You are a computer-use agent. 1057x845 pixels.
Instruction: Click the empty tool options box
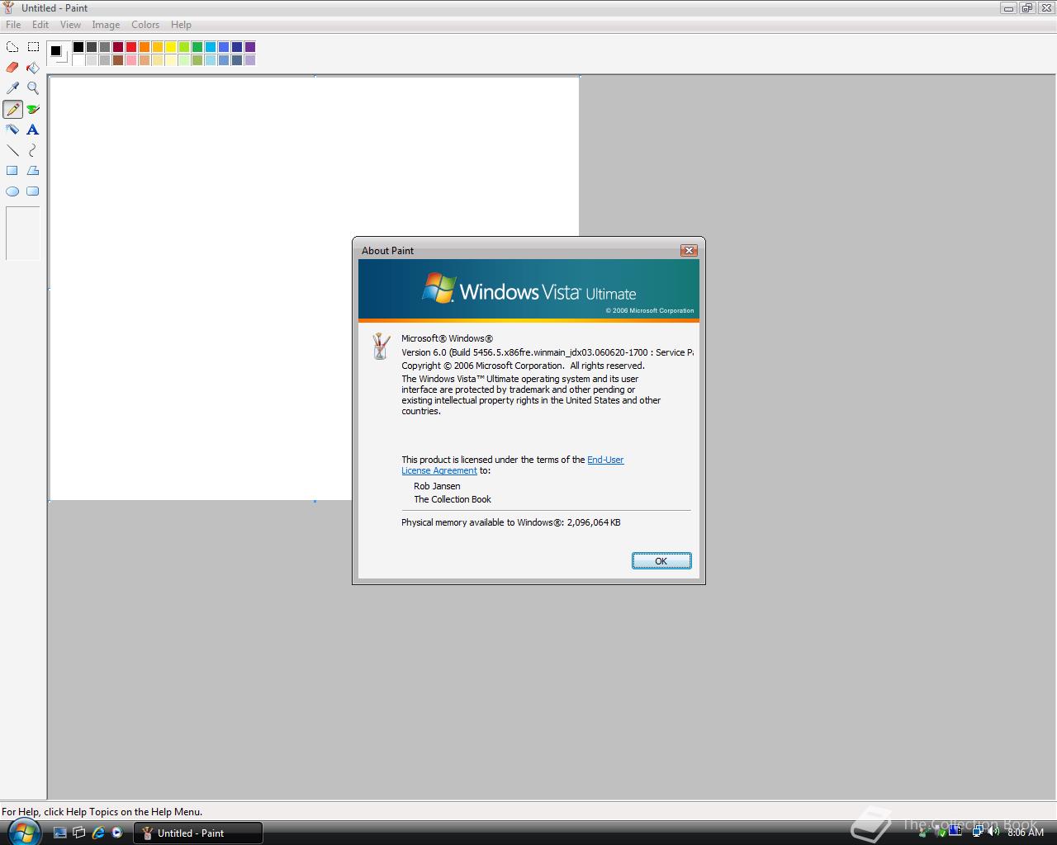tap(23, 234)
